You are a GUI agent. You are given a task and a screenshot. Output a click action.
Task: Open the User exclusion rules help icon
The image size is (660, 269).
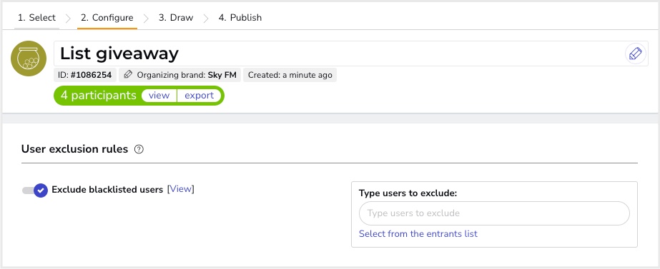click(139, 149)
